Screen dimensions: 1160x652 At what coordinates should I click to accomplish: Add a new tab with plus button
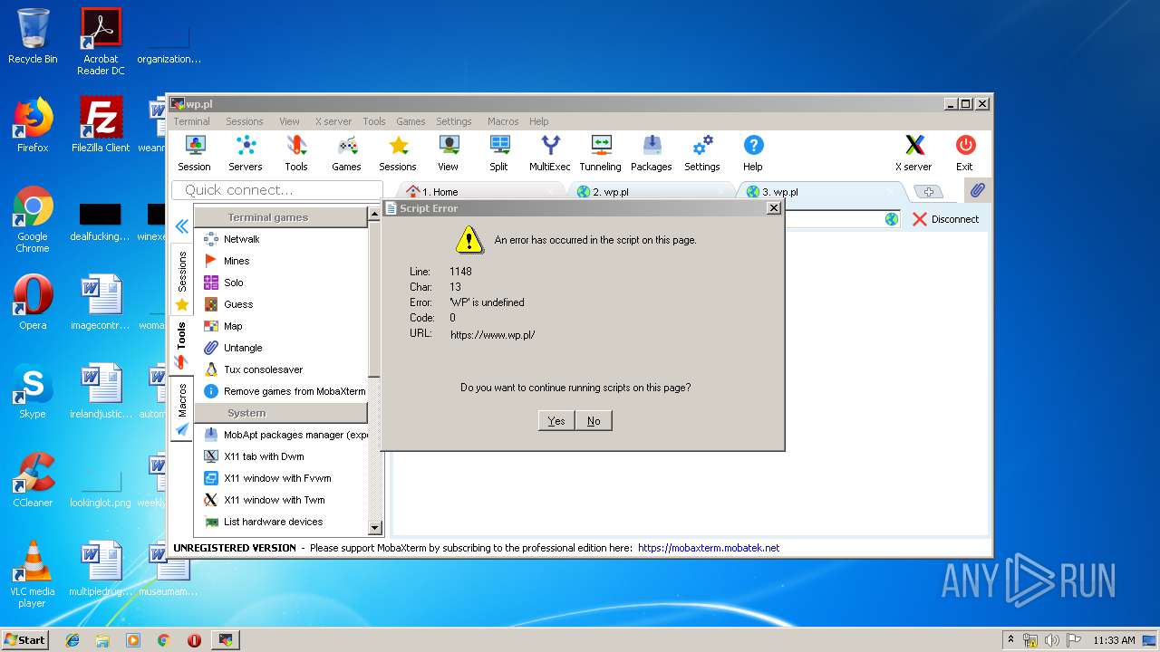pyautogui.click(x=928, y=192)
